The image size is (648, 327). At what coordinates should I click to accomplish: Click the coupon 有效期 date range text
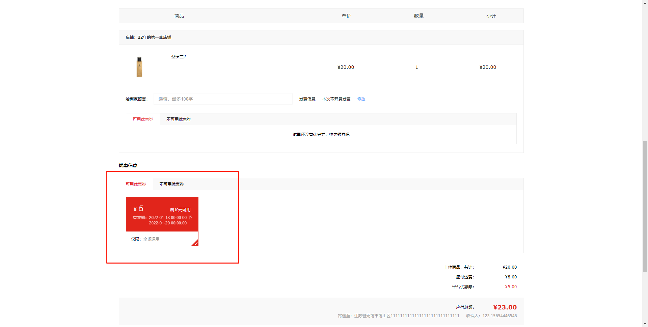pyautogui.click(x=162, y=220)
